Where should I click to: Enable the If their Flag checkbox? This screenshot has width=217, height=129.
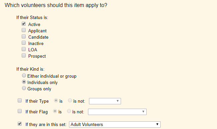(20, 111)
